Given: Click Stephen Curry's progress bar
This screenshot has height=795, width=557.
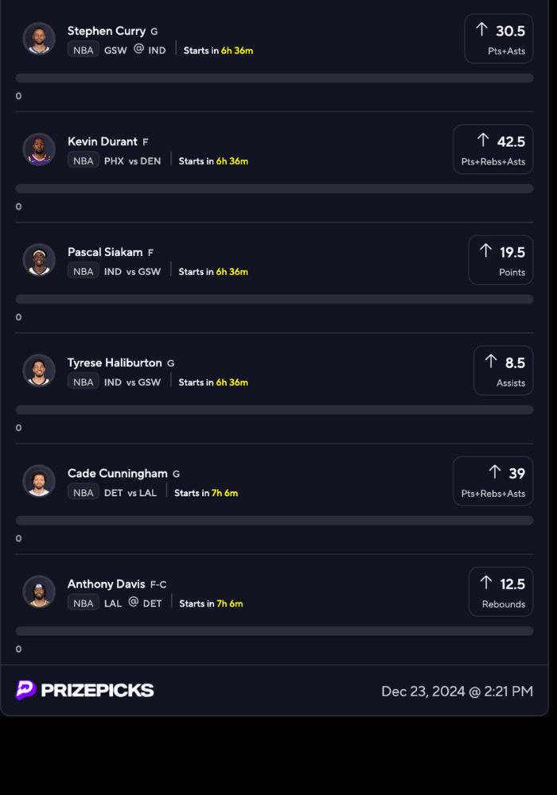Looking at the screenshot, I should [275, 78].
